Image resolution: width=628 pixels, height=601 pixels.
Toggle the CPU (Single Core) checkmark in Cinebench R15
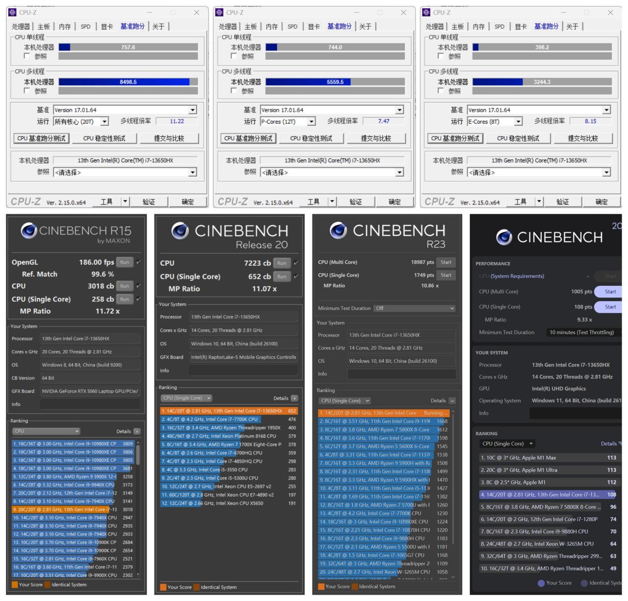[x=138, y=299]
